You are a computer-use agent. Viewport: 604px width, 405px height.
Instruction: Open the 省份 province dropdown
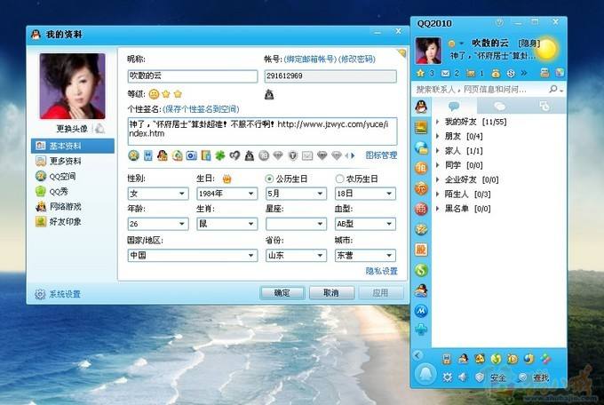(296, 256)
